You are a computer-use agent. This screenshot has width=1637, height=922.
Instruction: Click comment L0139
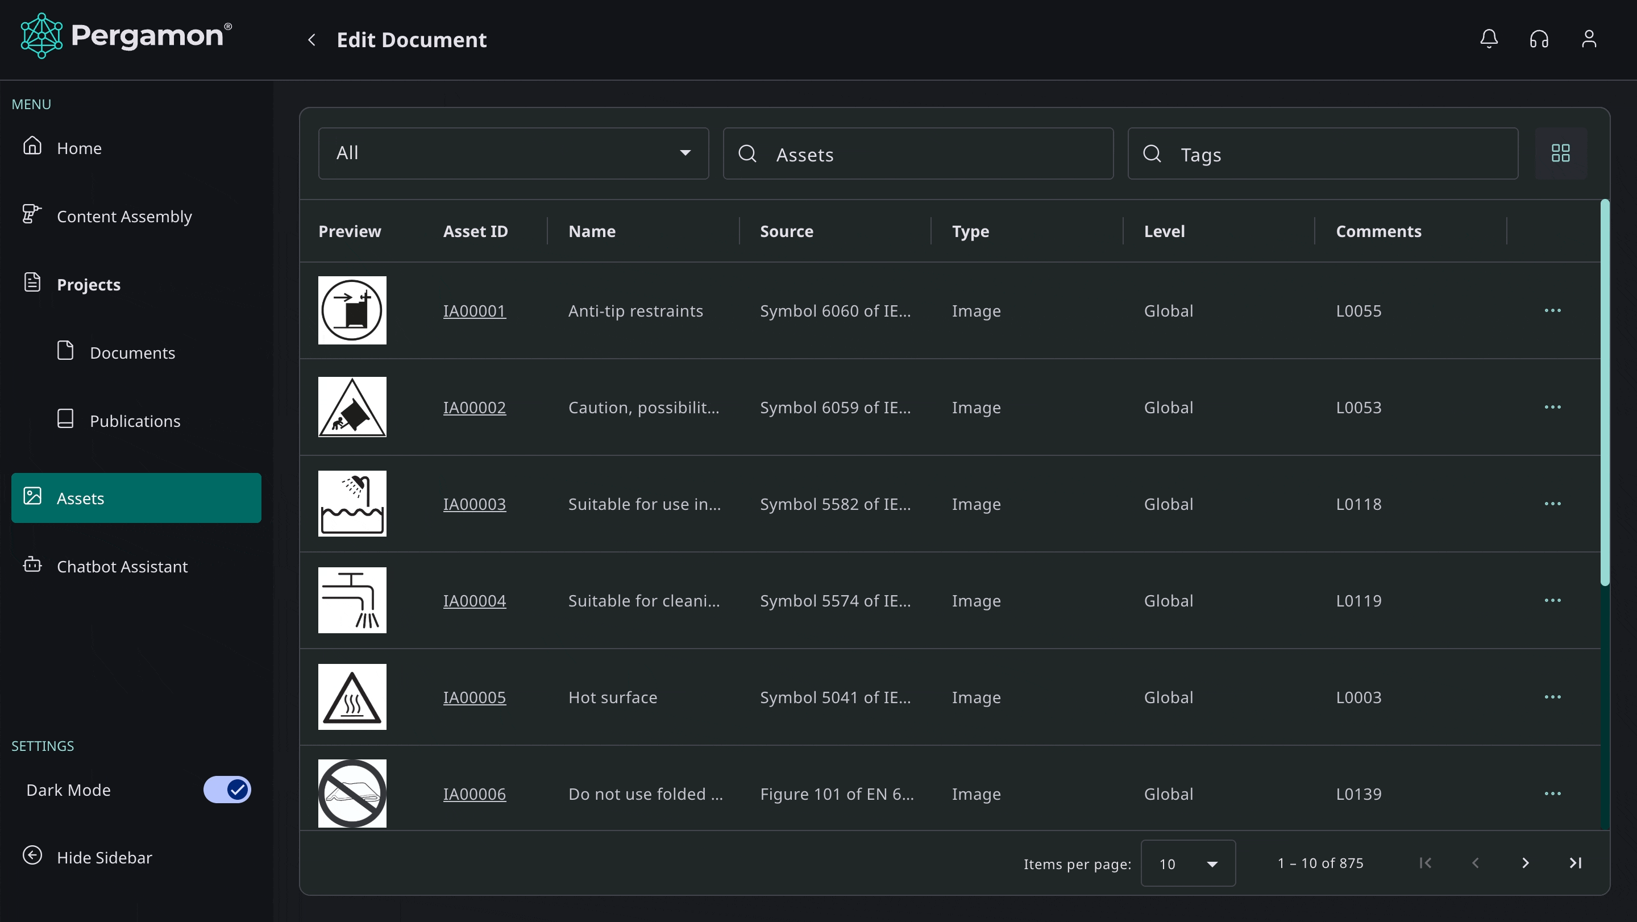click(1358, 794)
